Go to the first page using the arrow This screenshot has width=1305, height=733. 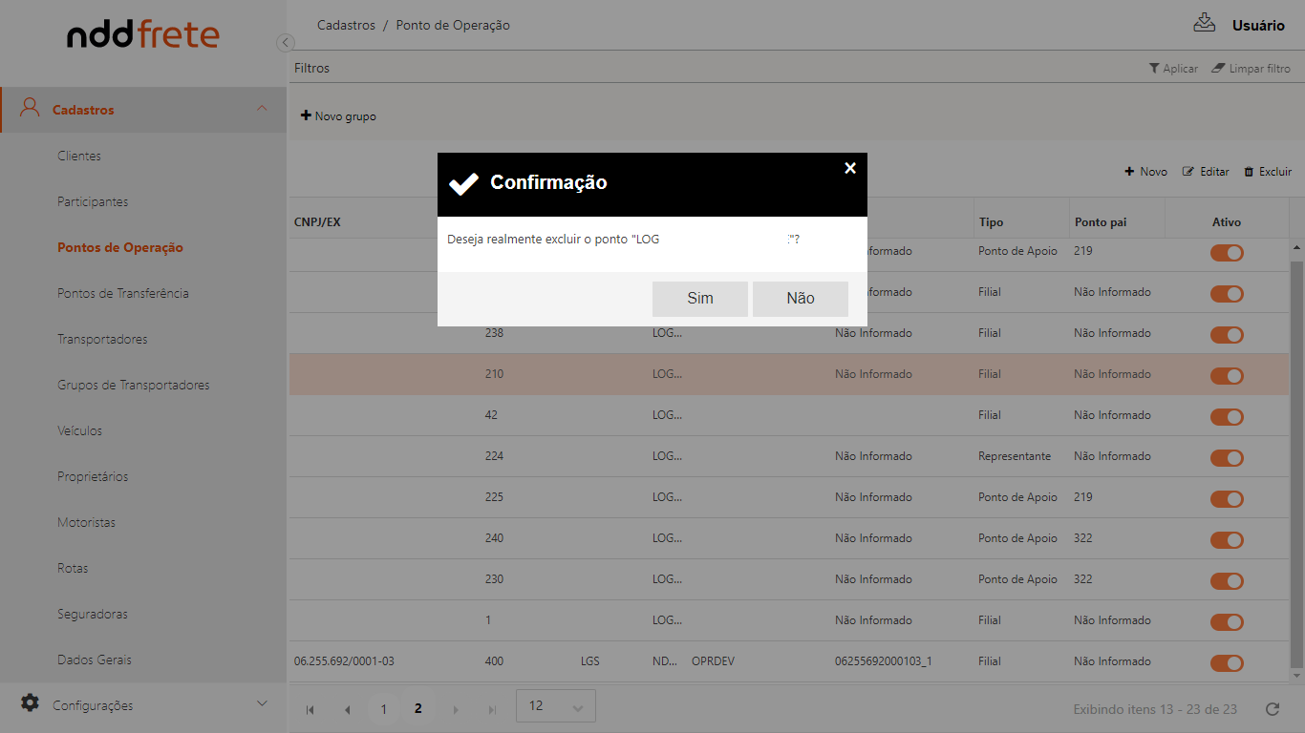[310, 709]
